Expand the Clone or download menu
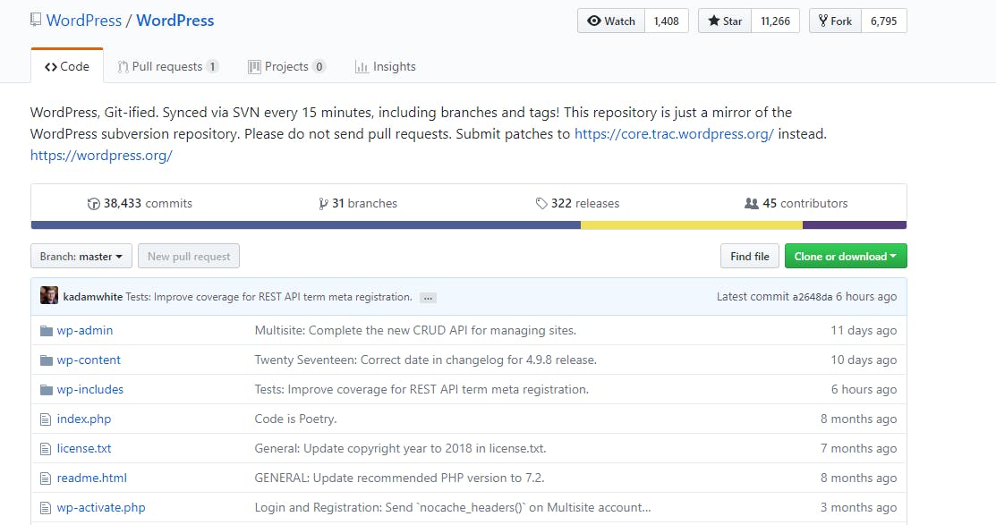996x525 pixels. coord(846,257)
